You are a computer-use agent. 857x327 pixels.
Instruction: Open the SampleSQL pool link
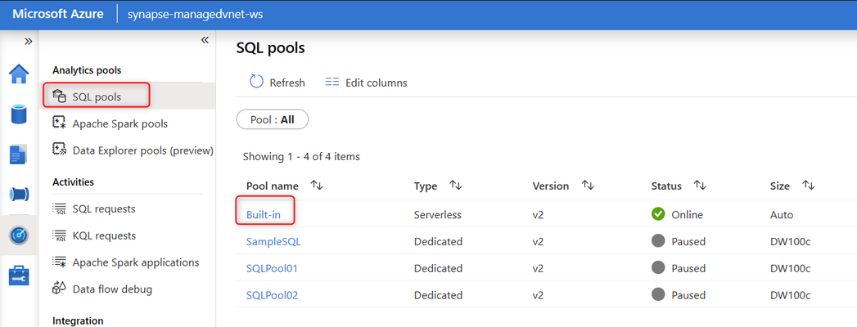273,242
